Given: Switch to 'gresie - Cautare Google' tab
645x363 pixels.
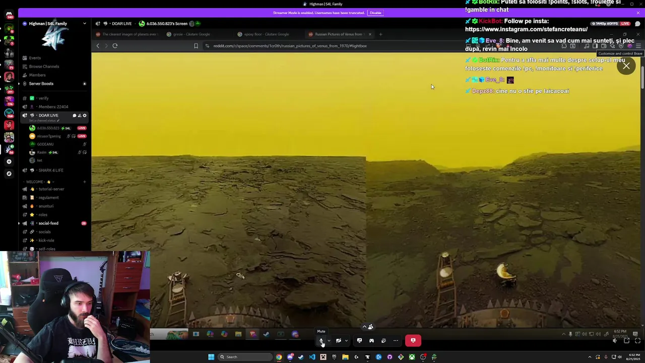Looking at the screenshot, I should tap(191, 34).
